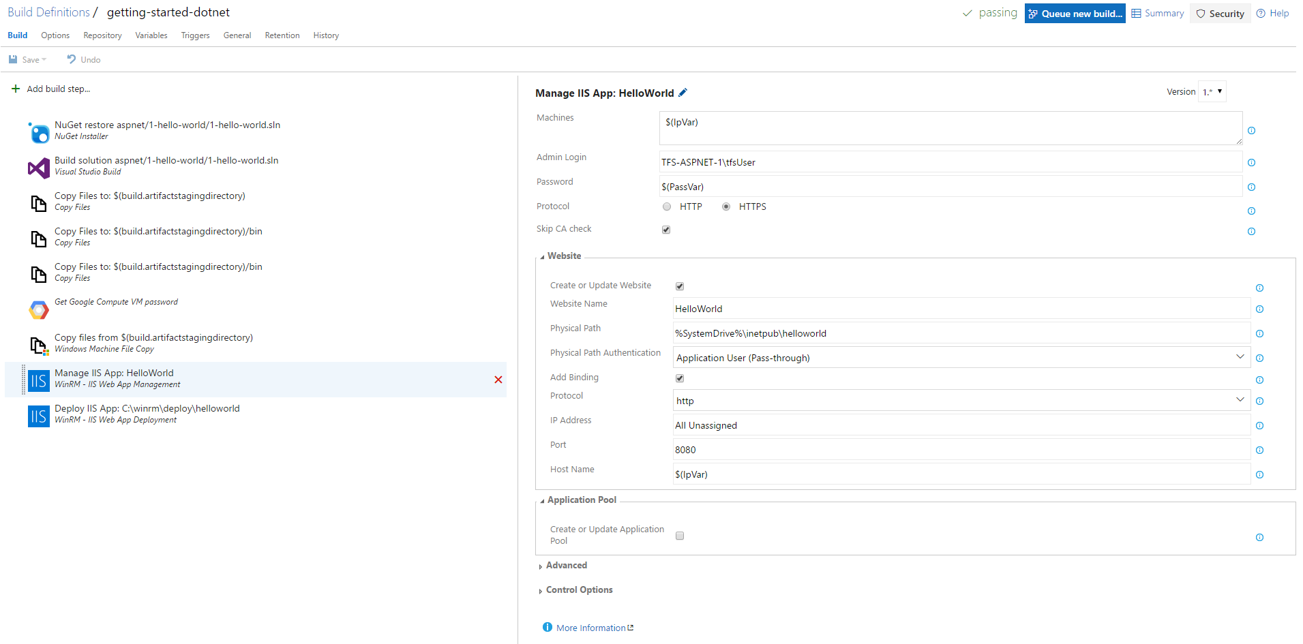Select the HTTPS protocol radio button
Screen dimensions: 1303x644
click(726, 206)
